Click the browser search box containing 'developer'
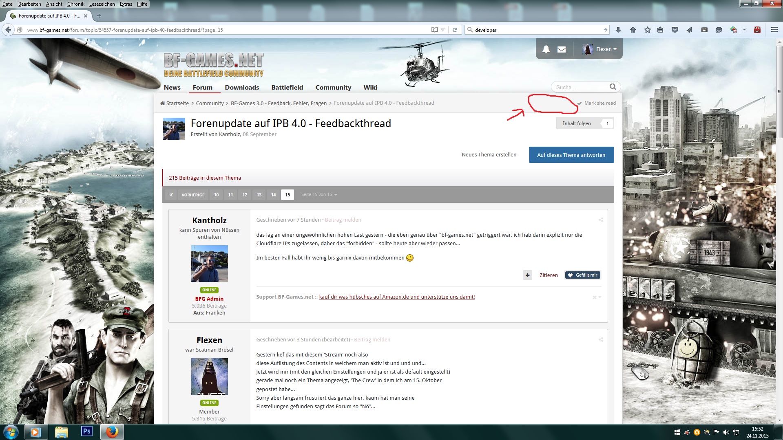Screen dimensions: 783x440 tap(537, 30)
